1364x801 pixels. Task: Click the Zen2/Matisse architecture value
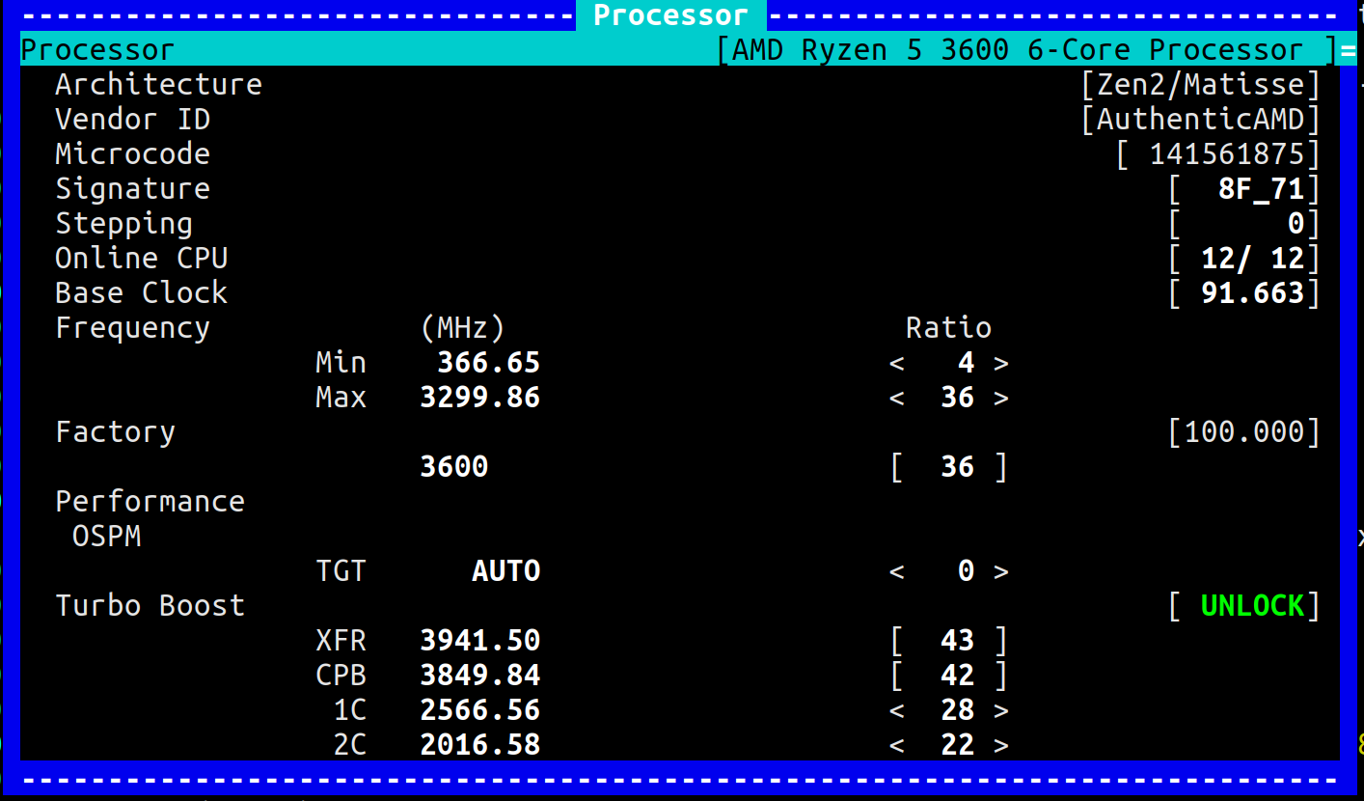tap(1200, 85)
